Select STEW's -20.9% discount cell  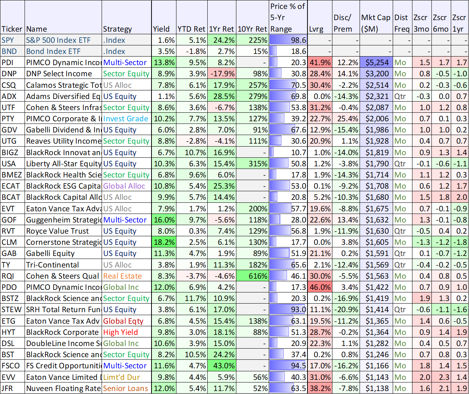345,310
